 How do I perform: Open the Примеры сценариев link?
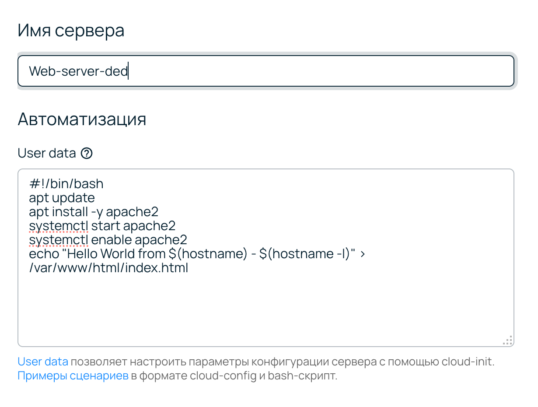click(x=73, y=375)
